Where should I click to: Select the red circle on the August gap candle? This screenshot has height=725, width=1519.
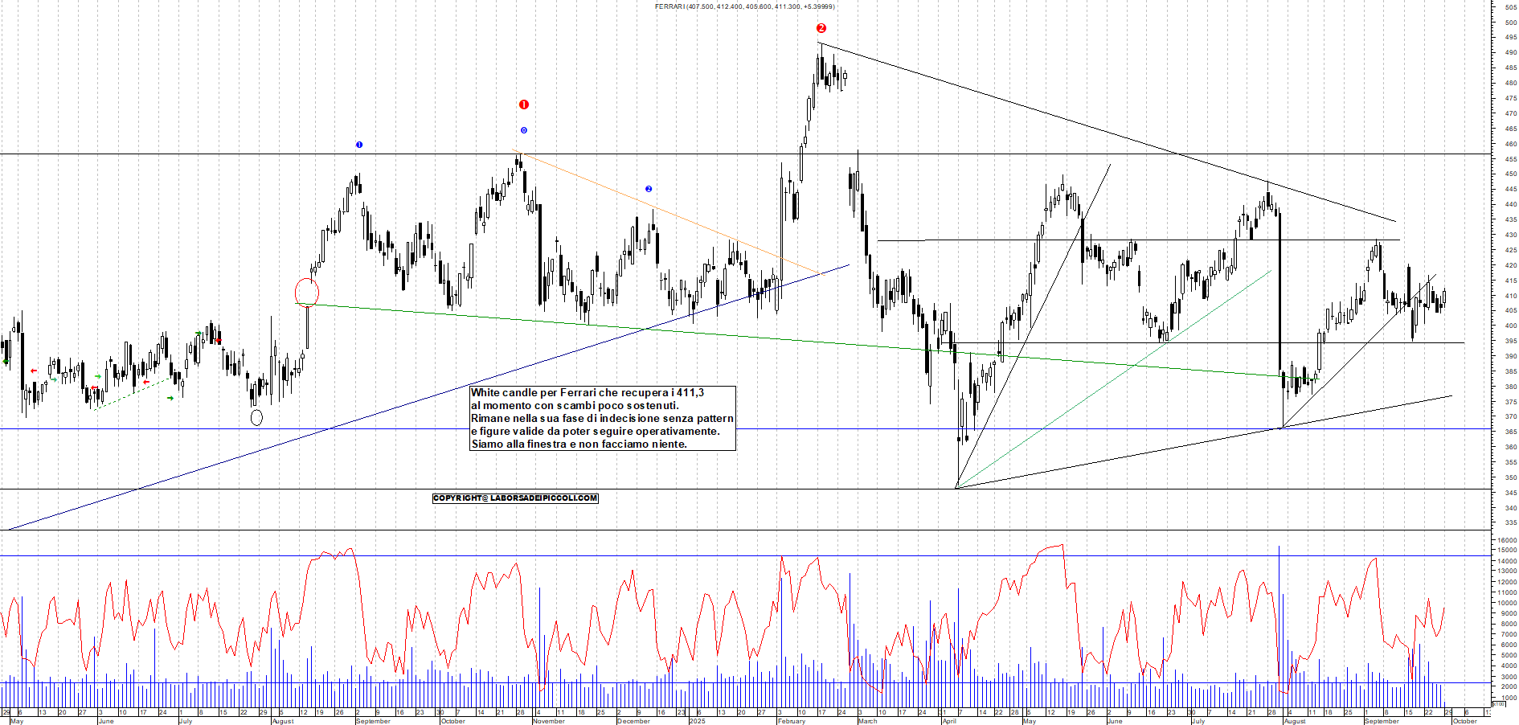coord(307,293)
